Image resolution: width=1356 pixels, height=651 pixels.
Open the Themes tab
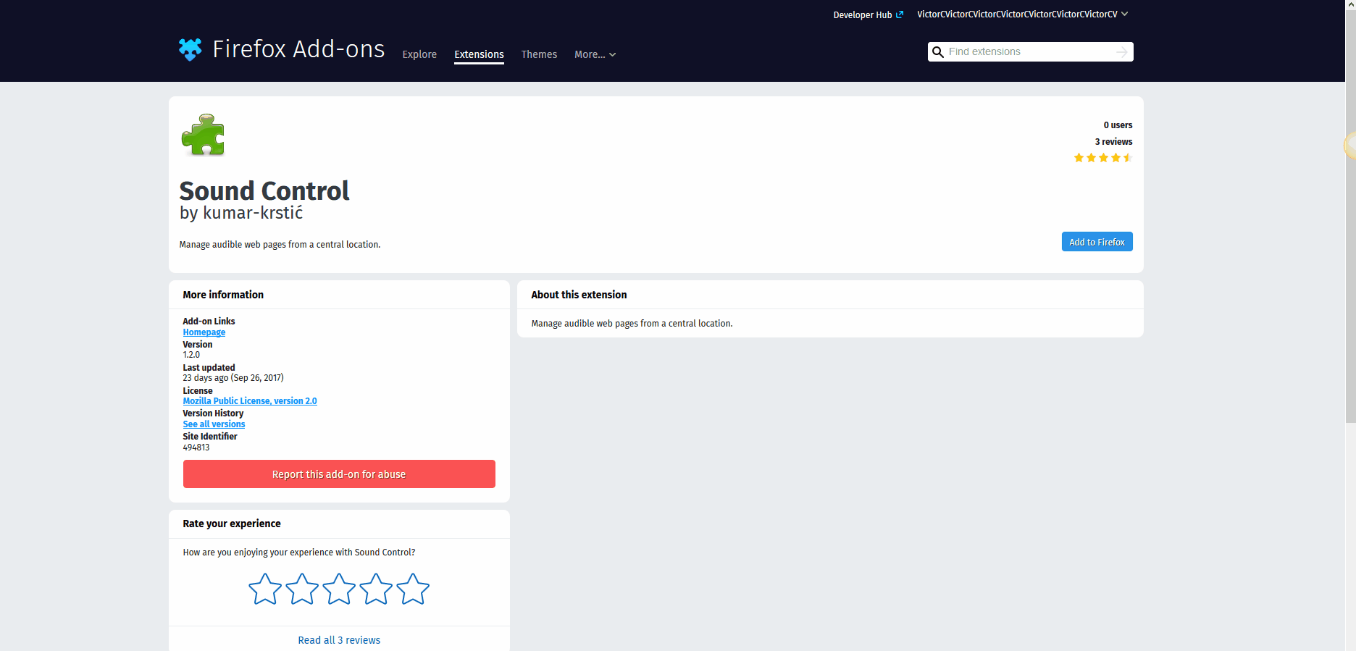539,54
